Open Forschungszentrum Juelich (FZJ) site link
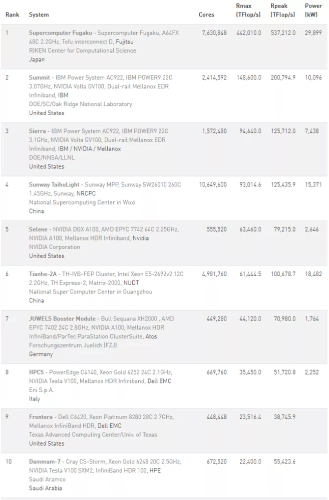Viewport: 329px width, 500px height. [73, 345]
